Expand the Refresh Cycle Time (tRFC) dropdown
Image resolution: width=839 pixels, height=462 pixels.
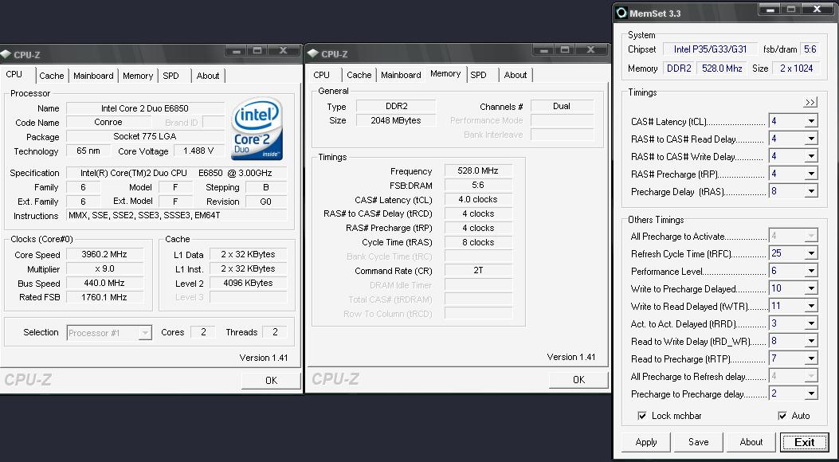point(810,254)
